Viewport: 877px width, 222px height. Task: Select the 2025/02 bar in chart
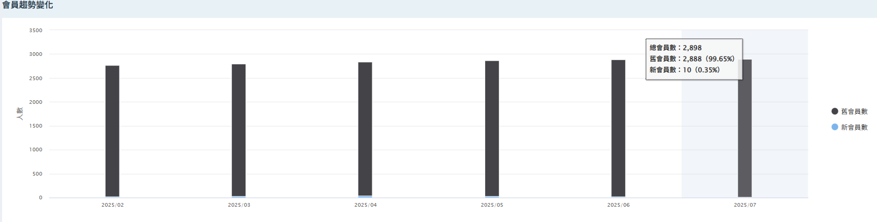point(112,132)
